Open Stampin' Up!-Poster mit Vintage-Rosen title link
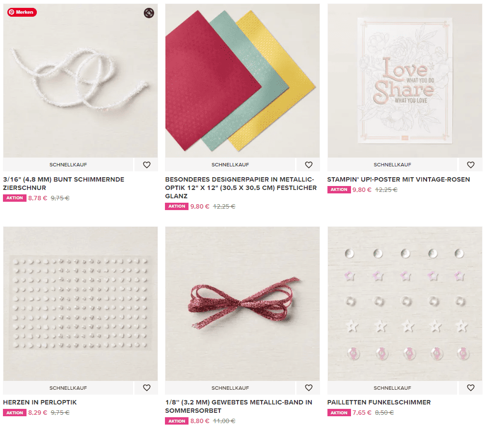Viewport: 486px width, 429px height. pos(398,179)
